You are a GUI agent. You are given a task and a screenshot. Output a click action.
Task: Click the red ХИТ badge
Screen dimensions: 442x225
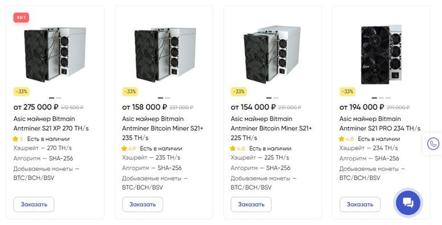coord(21,18)
